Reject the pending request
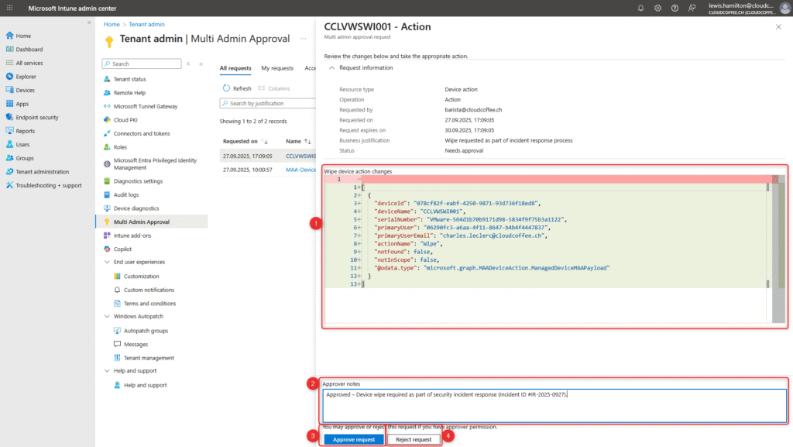Image resolution: width=793 pixels, height=447 pixels. (414, 438)
